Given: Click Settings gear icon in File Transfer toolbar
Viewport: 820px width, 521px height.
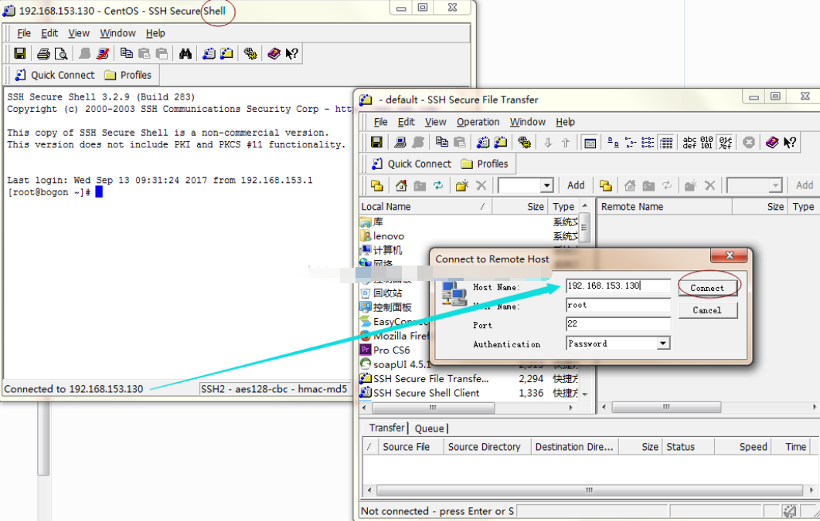Looking at the screenshot, I should pos(525,142).
